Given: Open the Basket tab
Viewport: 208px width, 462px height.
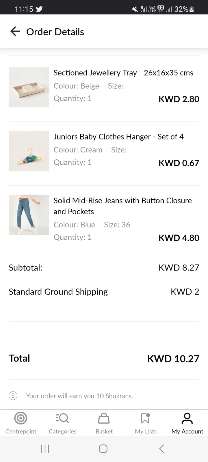Looking at the screenshot, I should 104,423.
